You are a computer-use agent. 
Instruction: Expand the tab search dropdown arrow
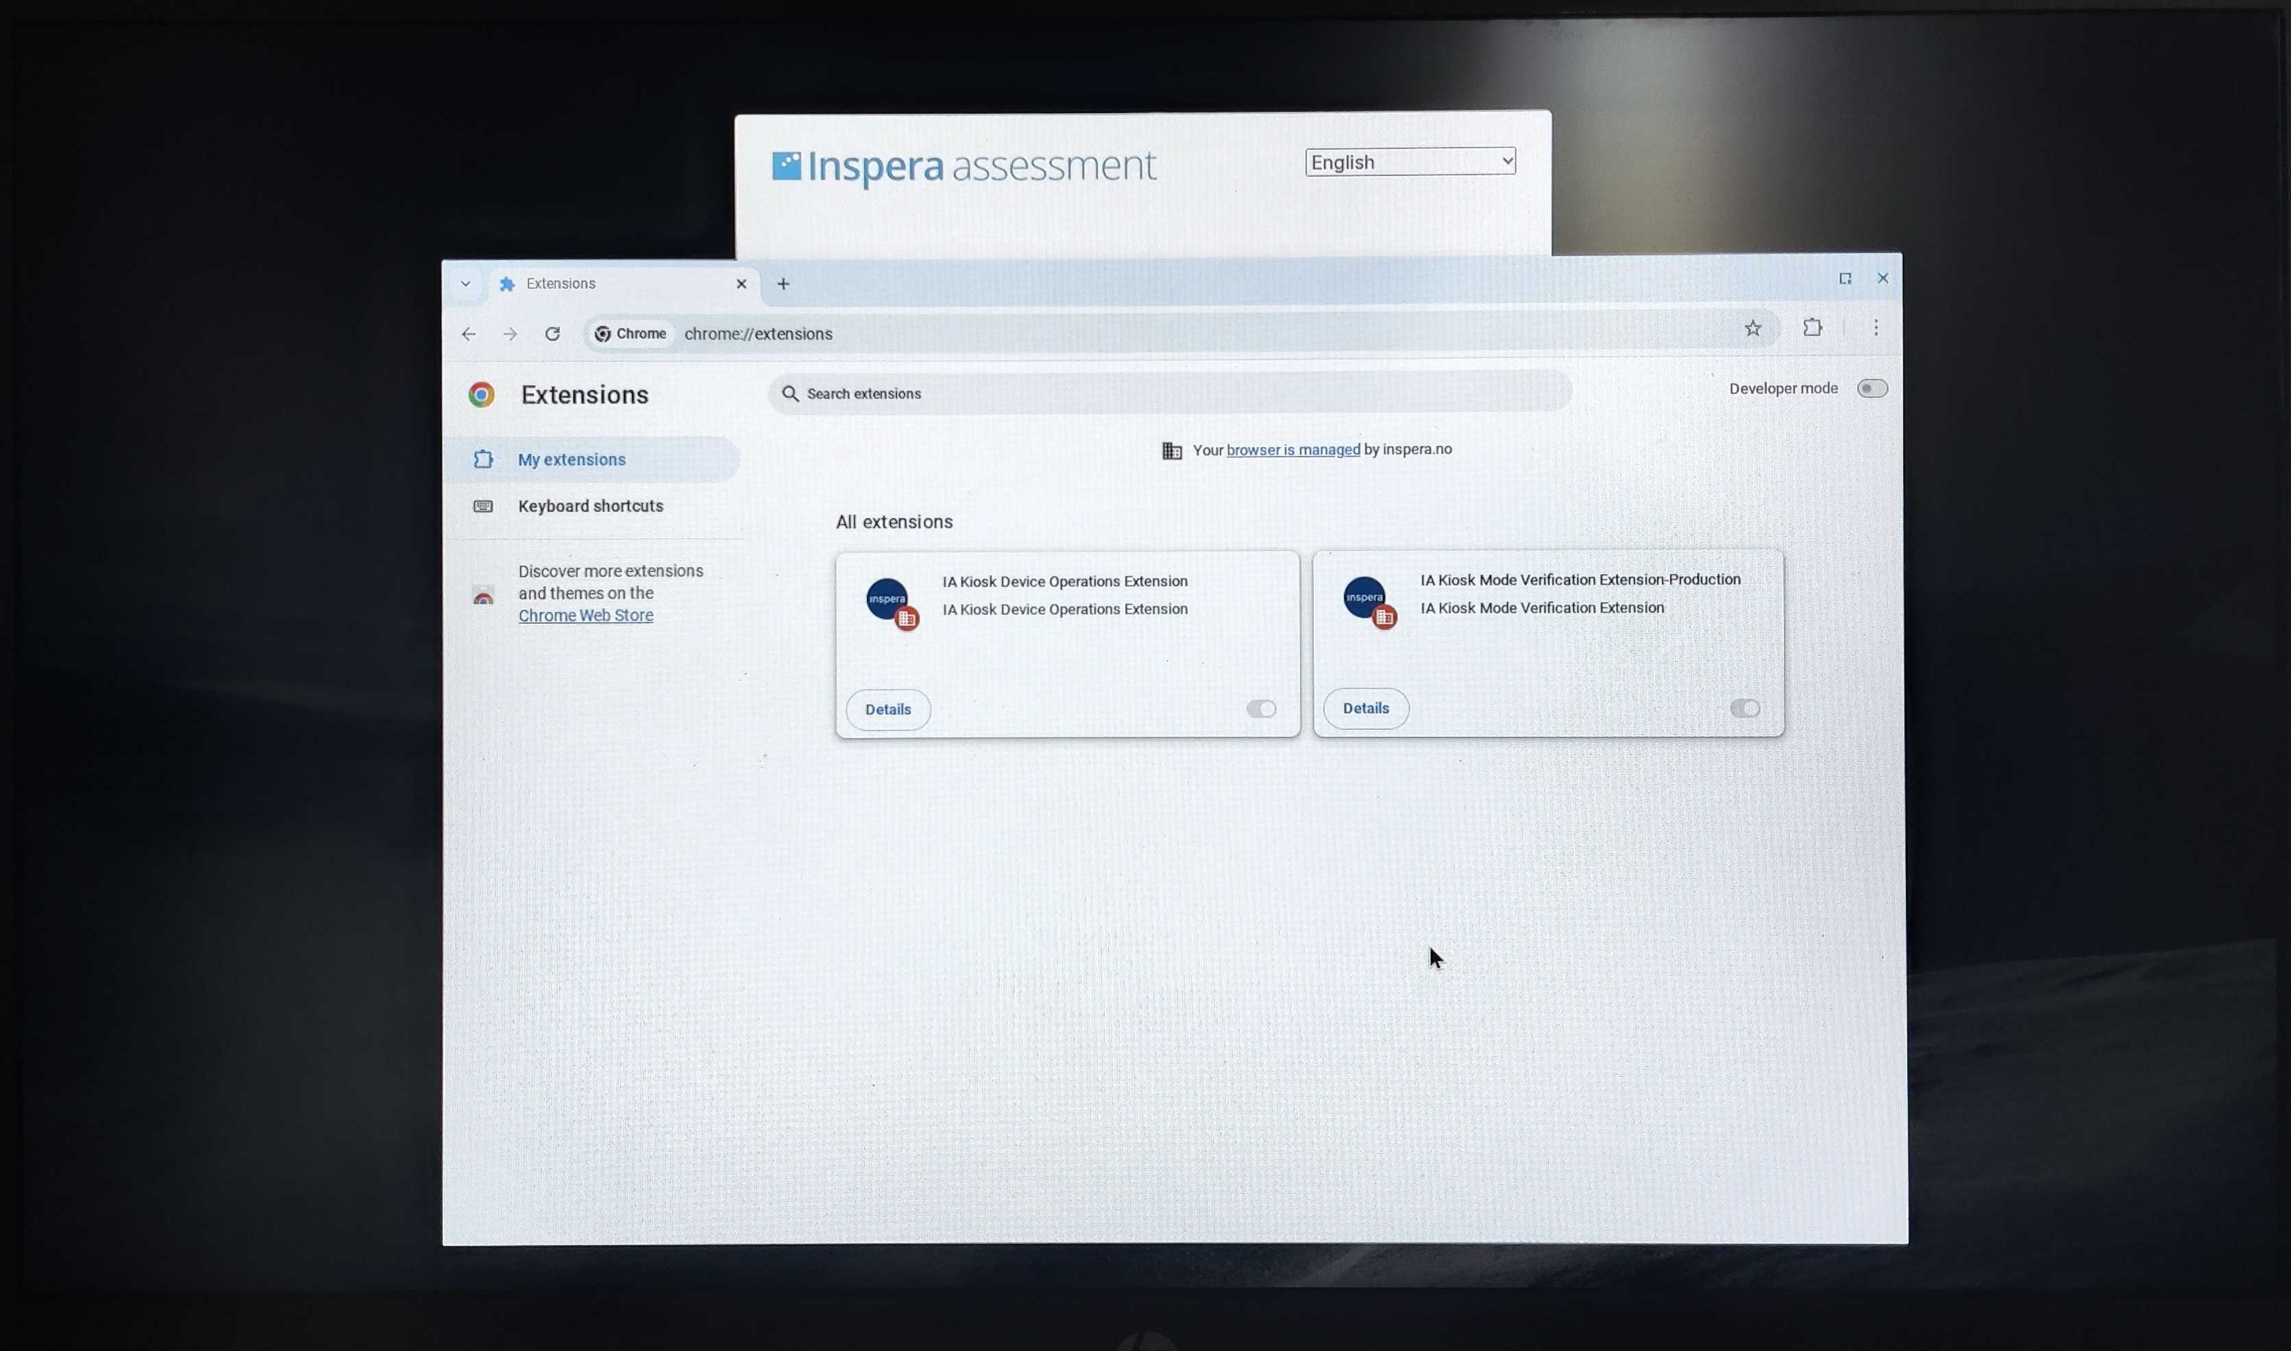[x=465, y=284]
